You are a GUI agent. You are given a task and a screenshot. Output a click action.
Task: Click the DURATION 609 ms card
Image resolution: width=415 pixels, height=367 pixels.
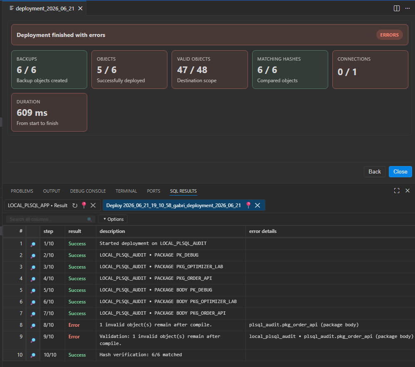(x=49, y=112)
